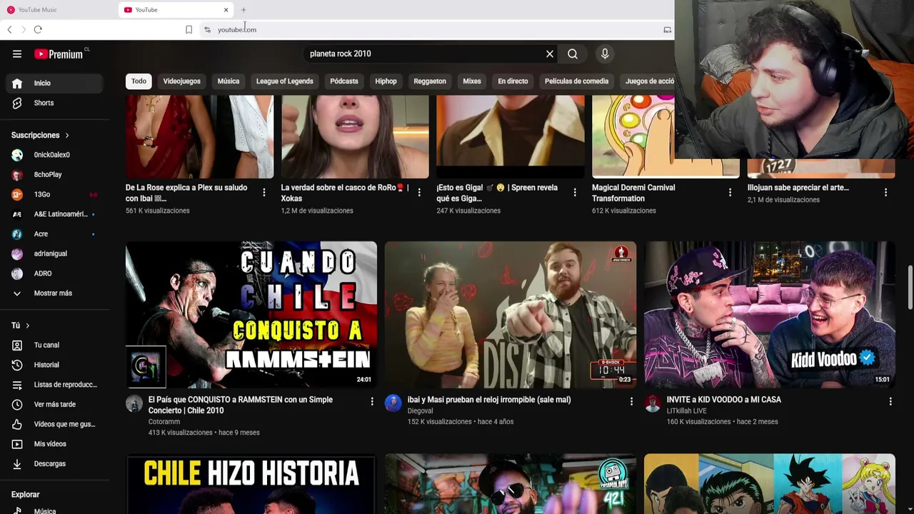Open options for Kid Voodoo video
914x514 pixels.
point(890,401)
